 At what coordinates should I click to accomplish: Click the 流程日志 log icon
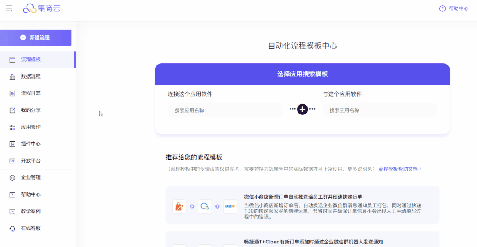12,93
